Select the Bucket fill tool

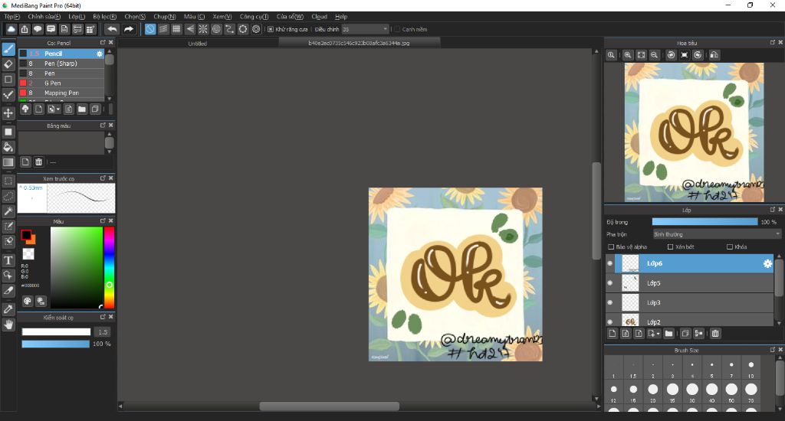click(8, 147)
